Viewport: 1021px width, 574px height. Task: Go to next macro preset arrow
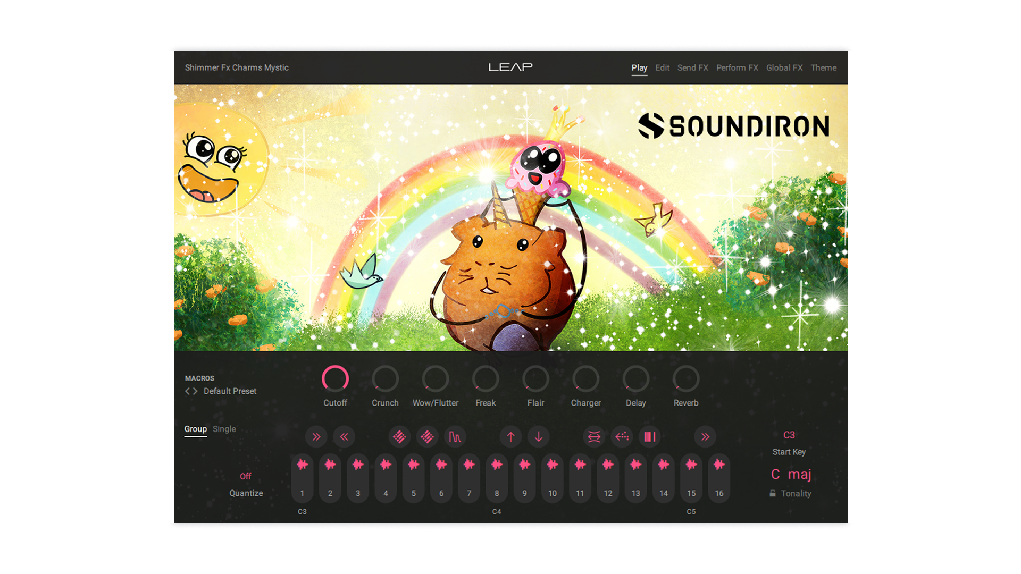pos(195,391)
